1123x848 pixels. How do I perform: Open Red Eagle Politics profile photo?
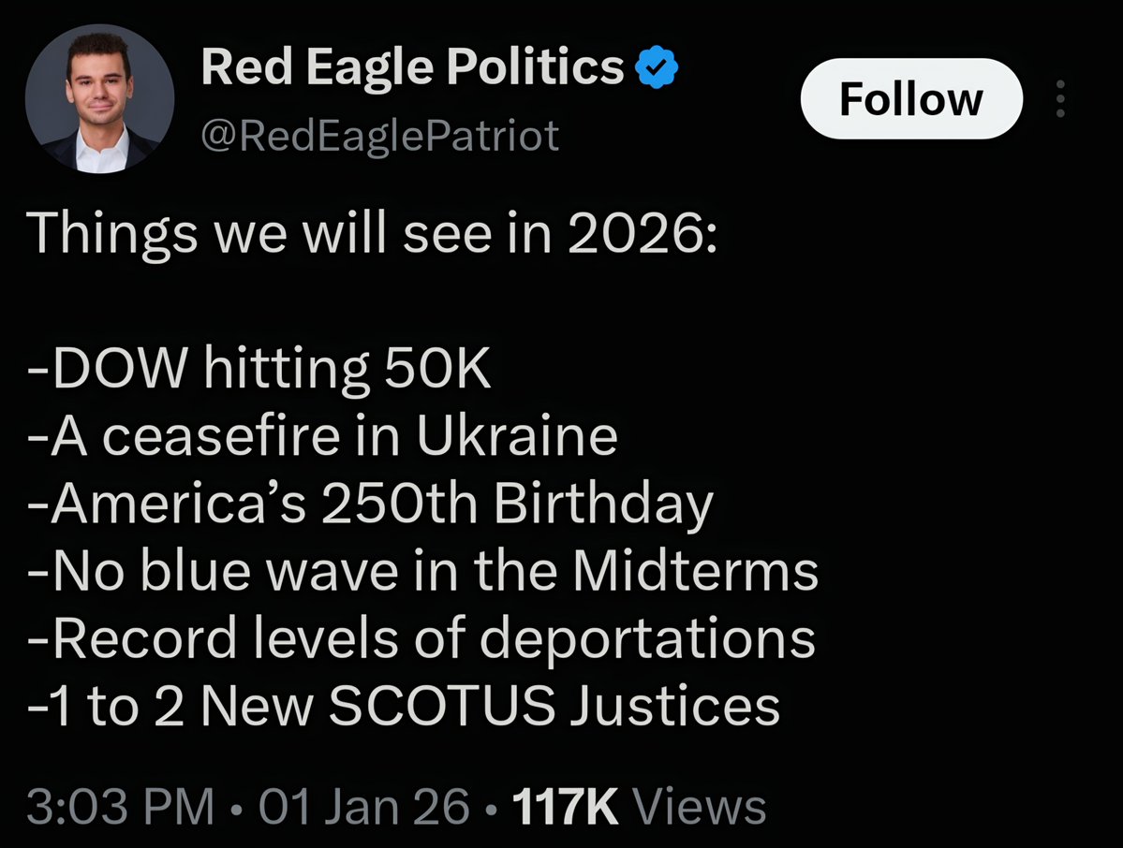tap(99, 99)
